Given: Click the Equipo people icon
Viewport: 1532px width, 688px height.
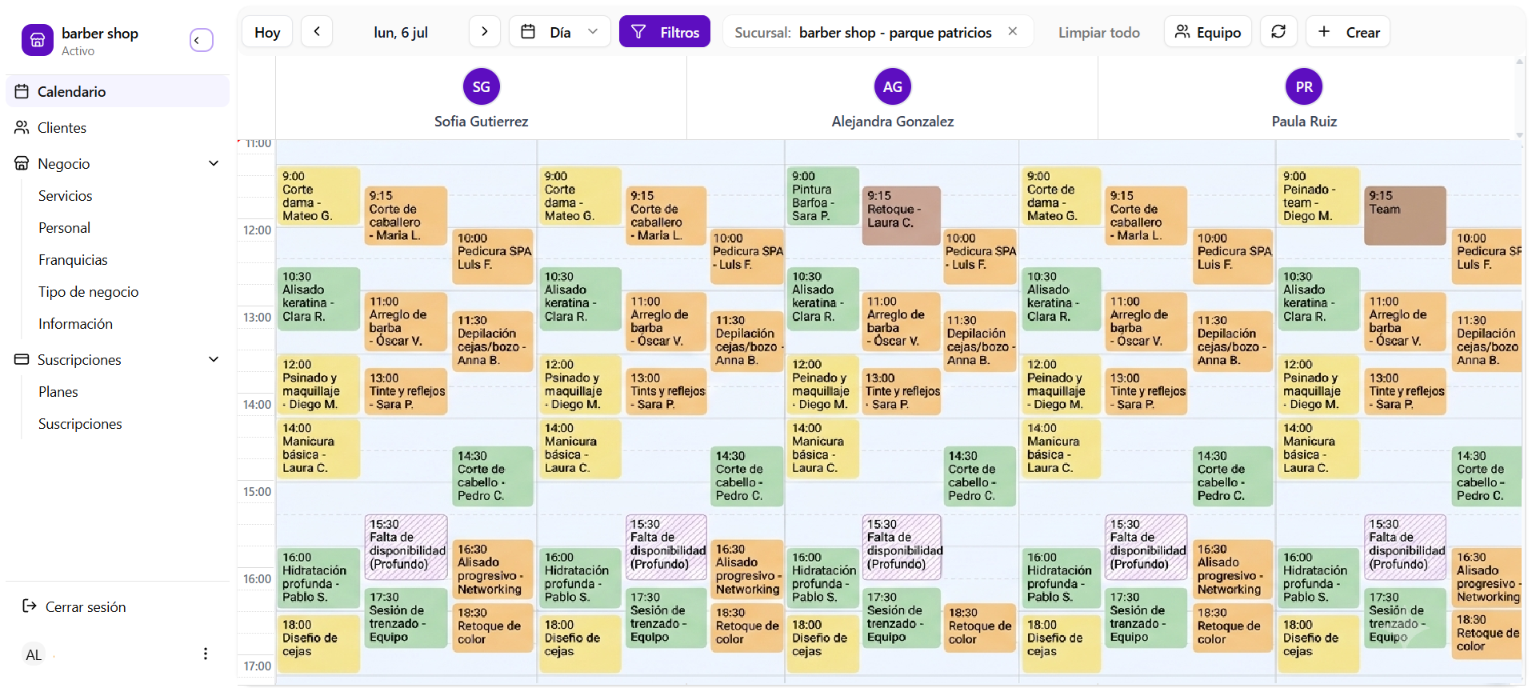Looking at the screenshot, I should 1182,32.
